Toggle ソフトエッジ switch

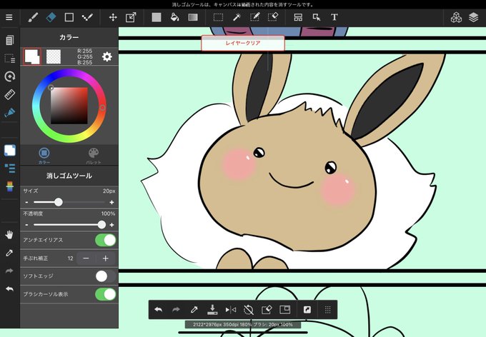[105, 276]
